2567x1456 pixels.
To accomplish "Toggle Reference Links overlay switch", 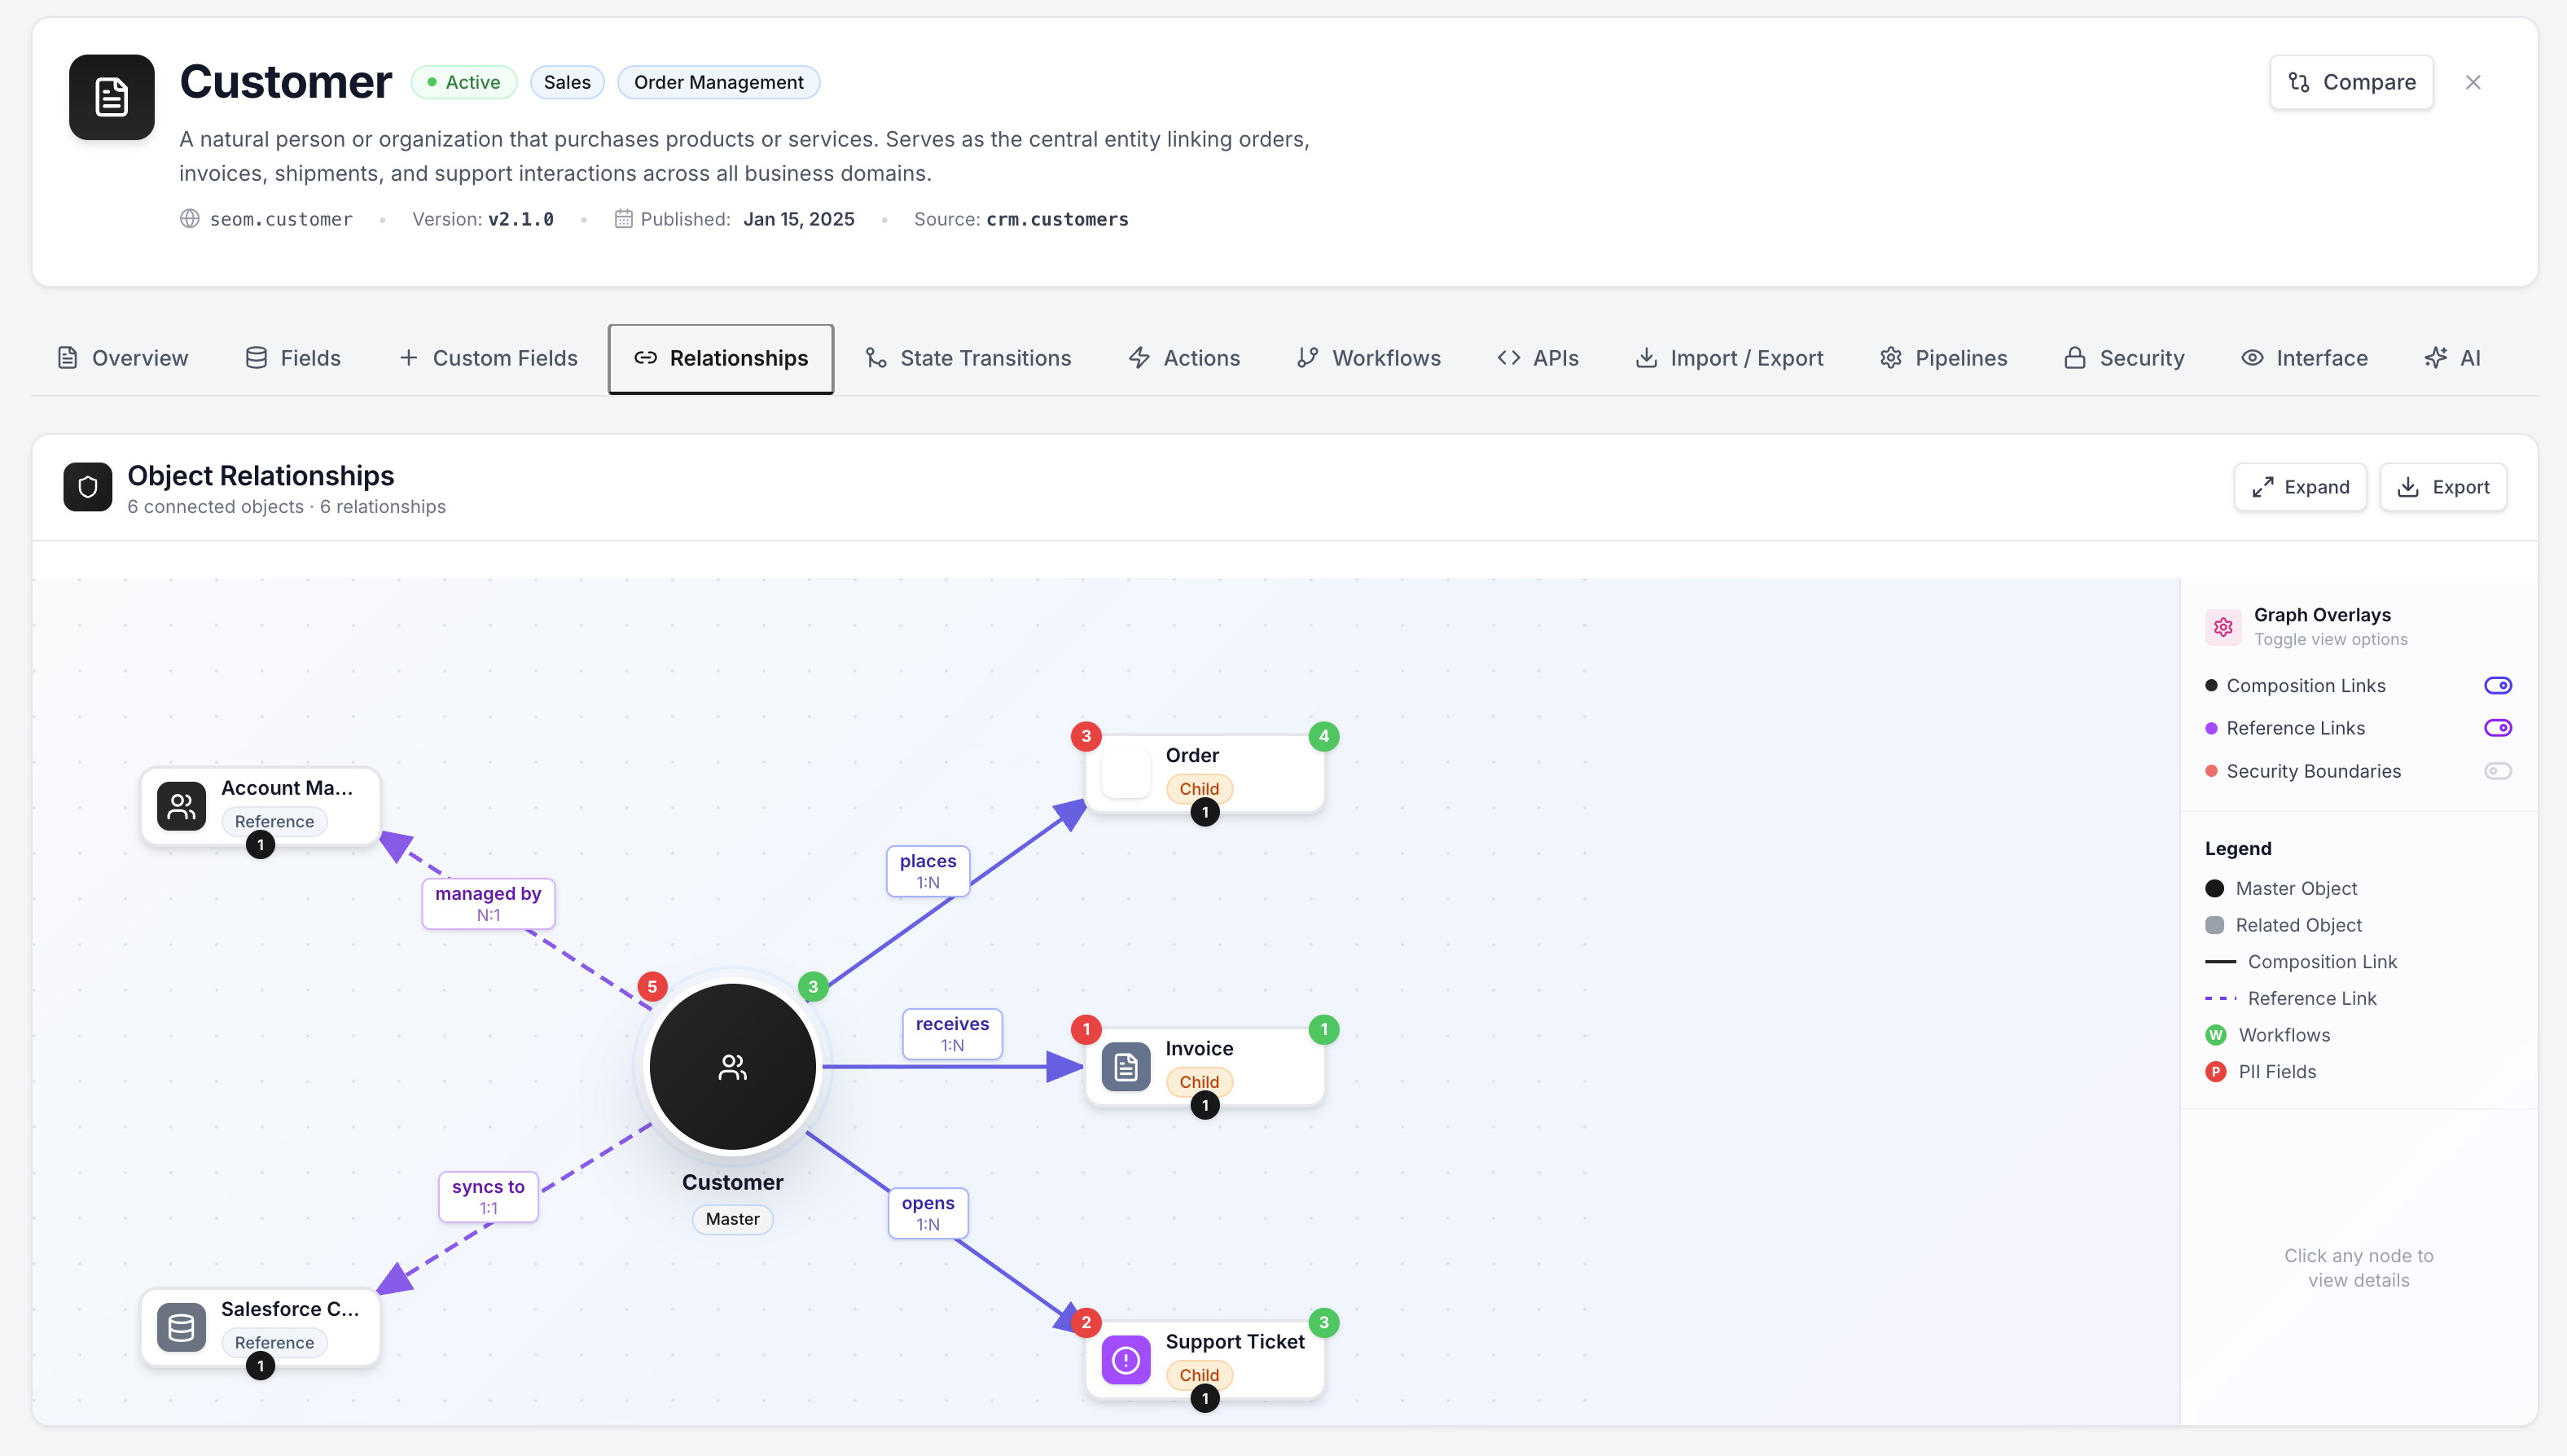I will [x=2497, y=727].
